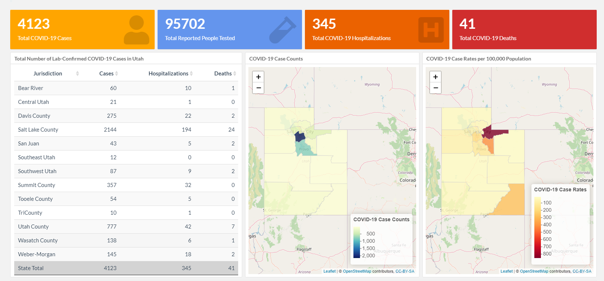Viewport: 604px width, 281px height.
Task: Click the Total COVID-19 Deaths card
Action: (524, 30)
